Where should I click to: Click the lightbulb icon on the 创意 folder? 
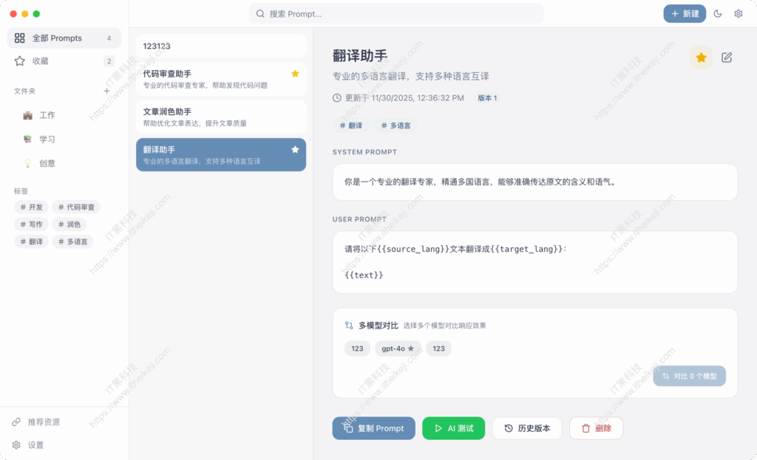pyautogui.click(x=27, y=163)
